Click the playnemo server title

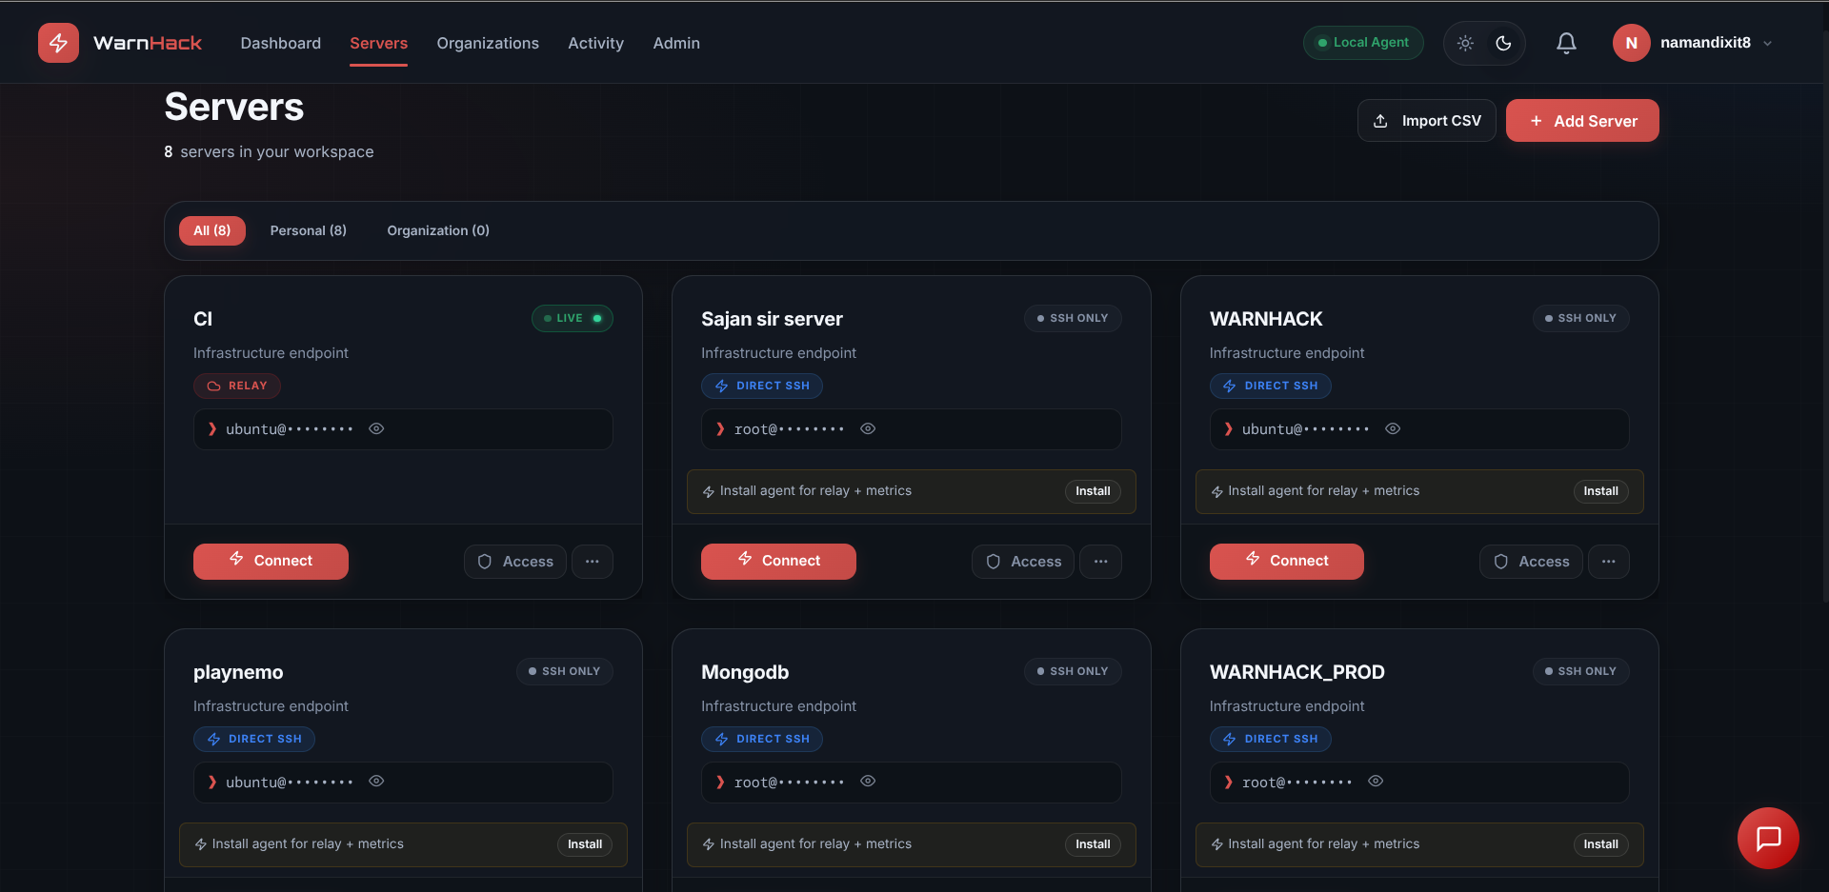tap(238, 672)
